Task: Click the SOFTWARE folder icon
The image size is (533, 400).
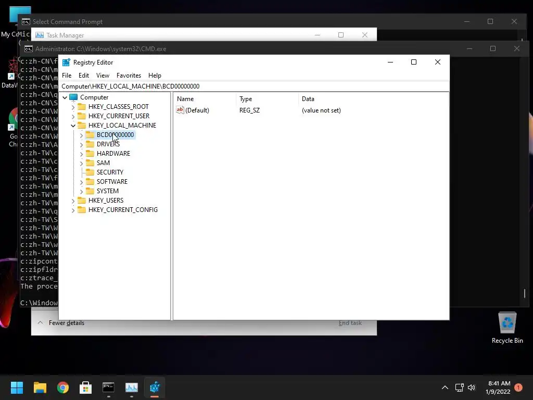Action: coord(90,182)
